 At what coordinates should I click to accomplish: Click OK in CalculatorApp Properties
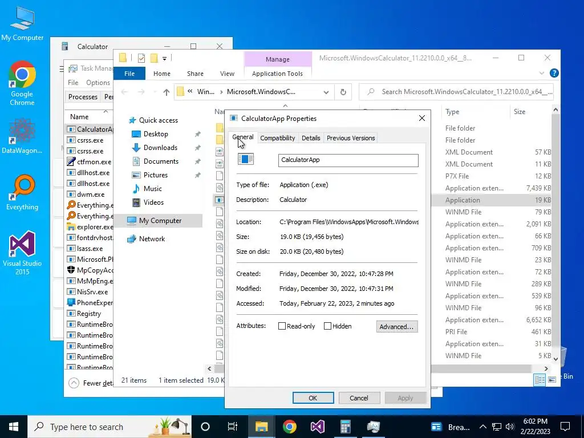tap(313, 398)
